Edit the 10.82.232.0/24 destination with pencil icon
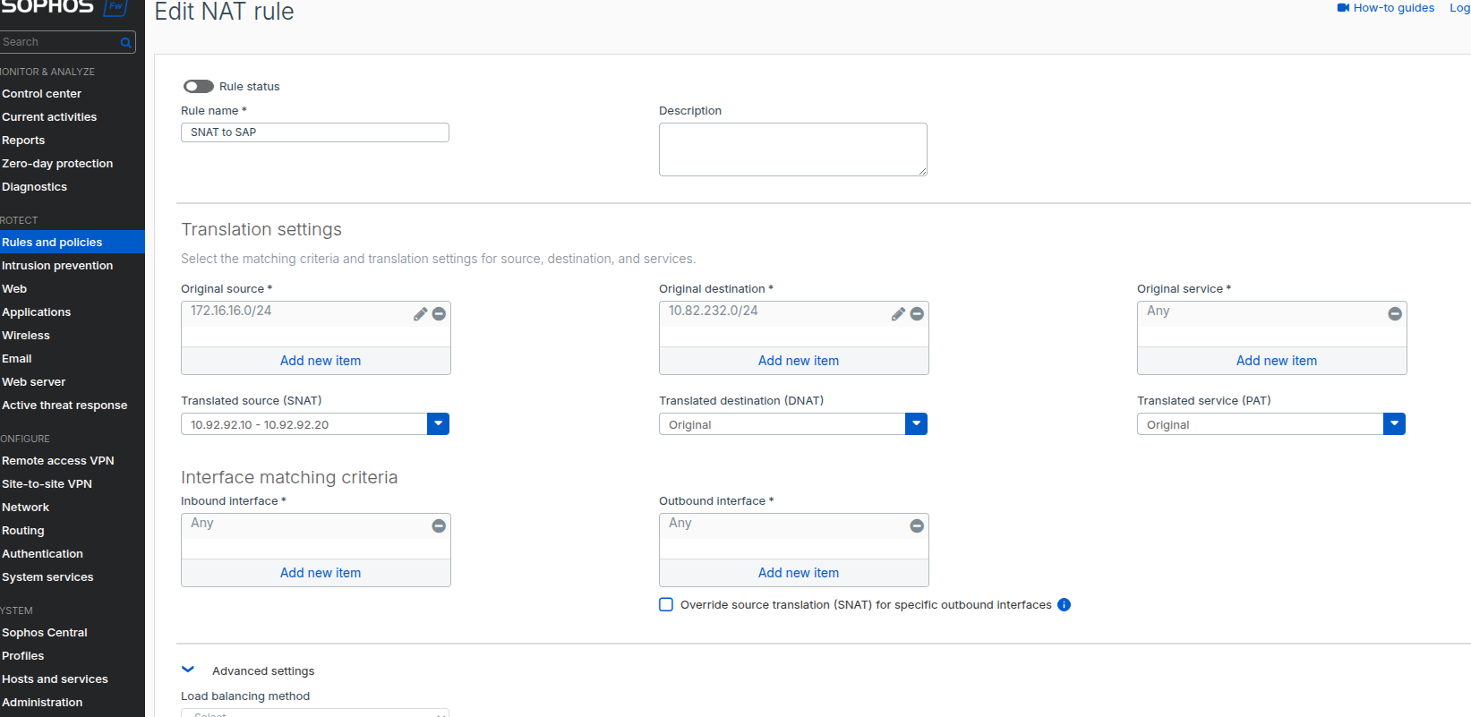 point(898,314)
